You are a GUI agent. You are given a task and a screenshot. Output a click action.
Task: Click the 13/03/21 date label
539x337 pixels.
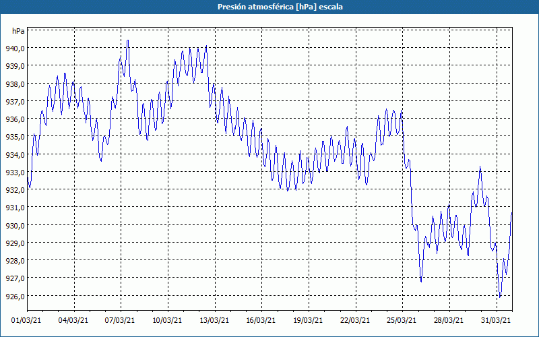[214, 320]
